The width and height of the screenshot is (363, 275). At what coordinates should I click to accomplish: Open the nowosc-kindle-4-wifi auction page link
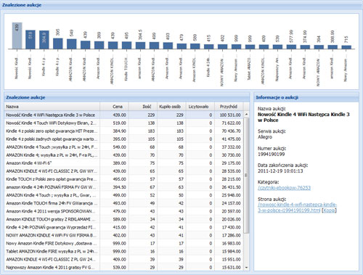click(x=297, y=208)
